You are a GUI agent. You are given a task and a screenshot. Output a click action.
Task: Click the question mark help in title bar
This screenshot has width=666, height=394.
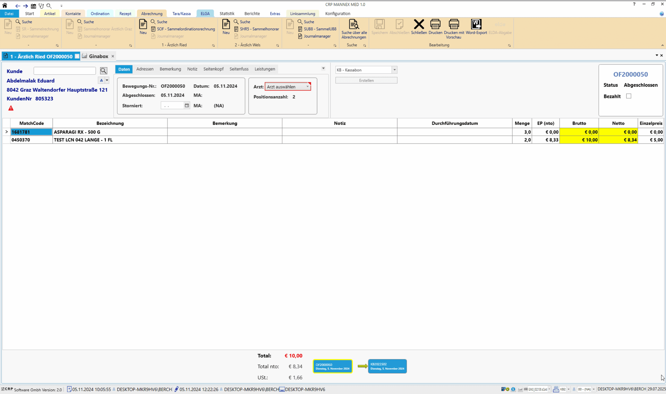point(634,4)
